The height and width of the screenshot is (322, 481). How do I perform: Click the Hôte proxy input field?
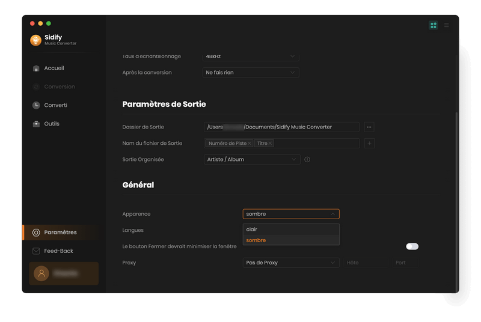tap(366, 263)
